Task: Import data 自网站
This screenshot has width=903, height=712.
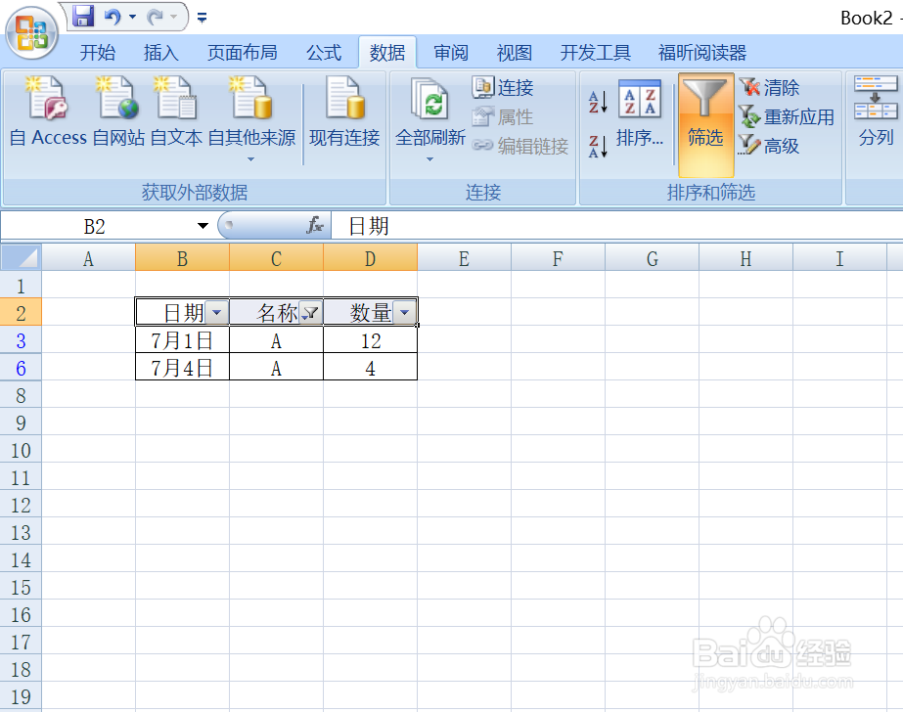Action: pyautogui.click(x=118, y=112)
